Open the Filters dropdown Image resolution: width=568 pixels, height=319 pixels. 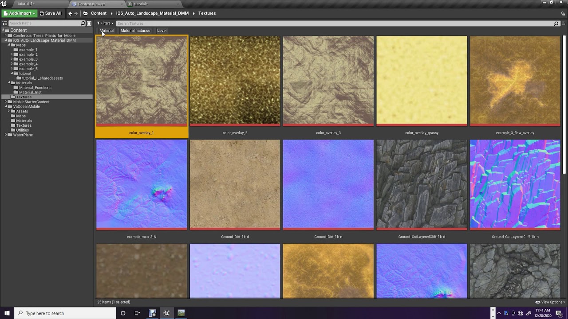[x=105, y=23]
